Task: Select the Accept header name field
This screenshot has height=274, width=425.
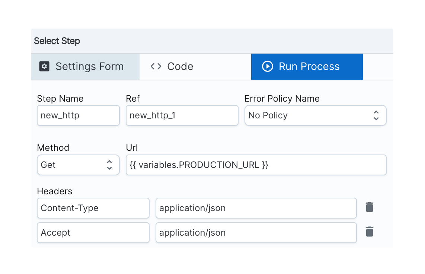Action: tap(93, 233)
